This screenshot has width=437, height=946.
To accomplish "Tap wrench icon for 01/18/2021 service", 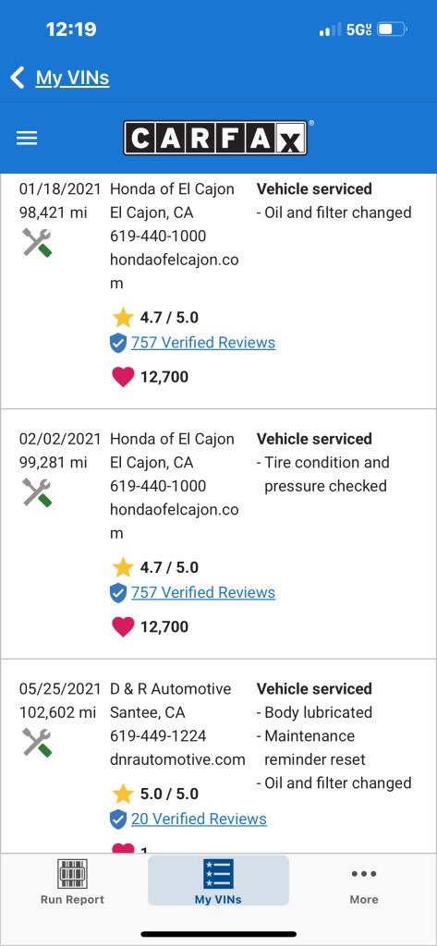I will tap(37, 242).
